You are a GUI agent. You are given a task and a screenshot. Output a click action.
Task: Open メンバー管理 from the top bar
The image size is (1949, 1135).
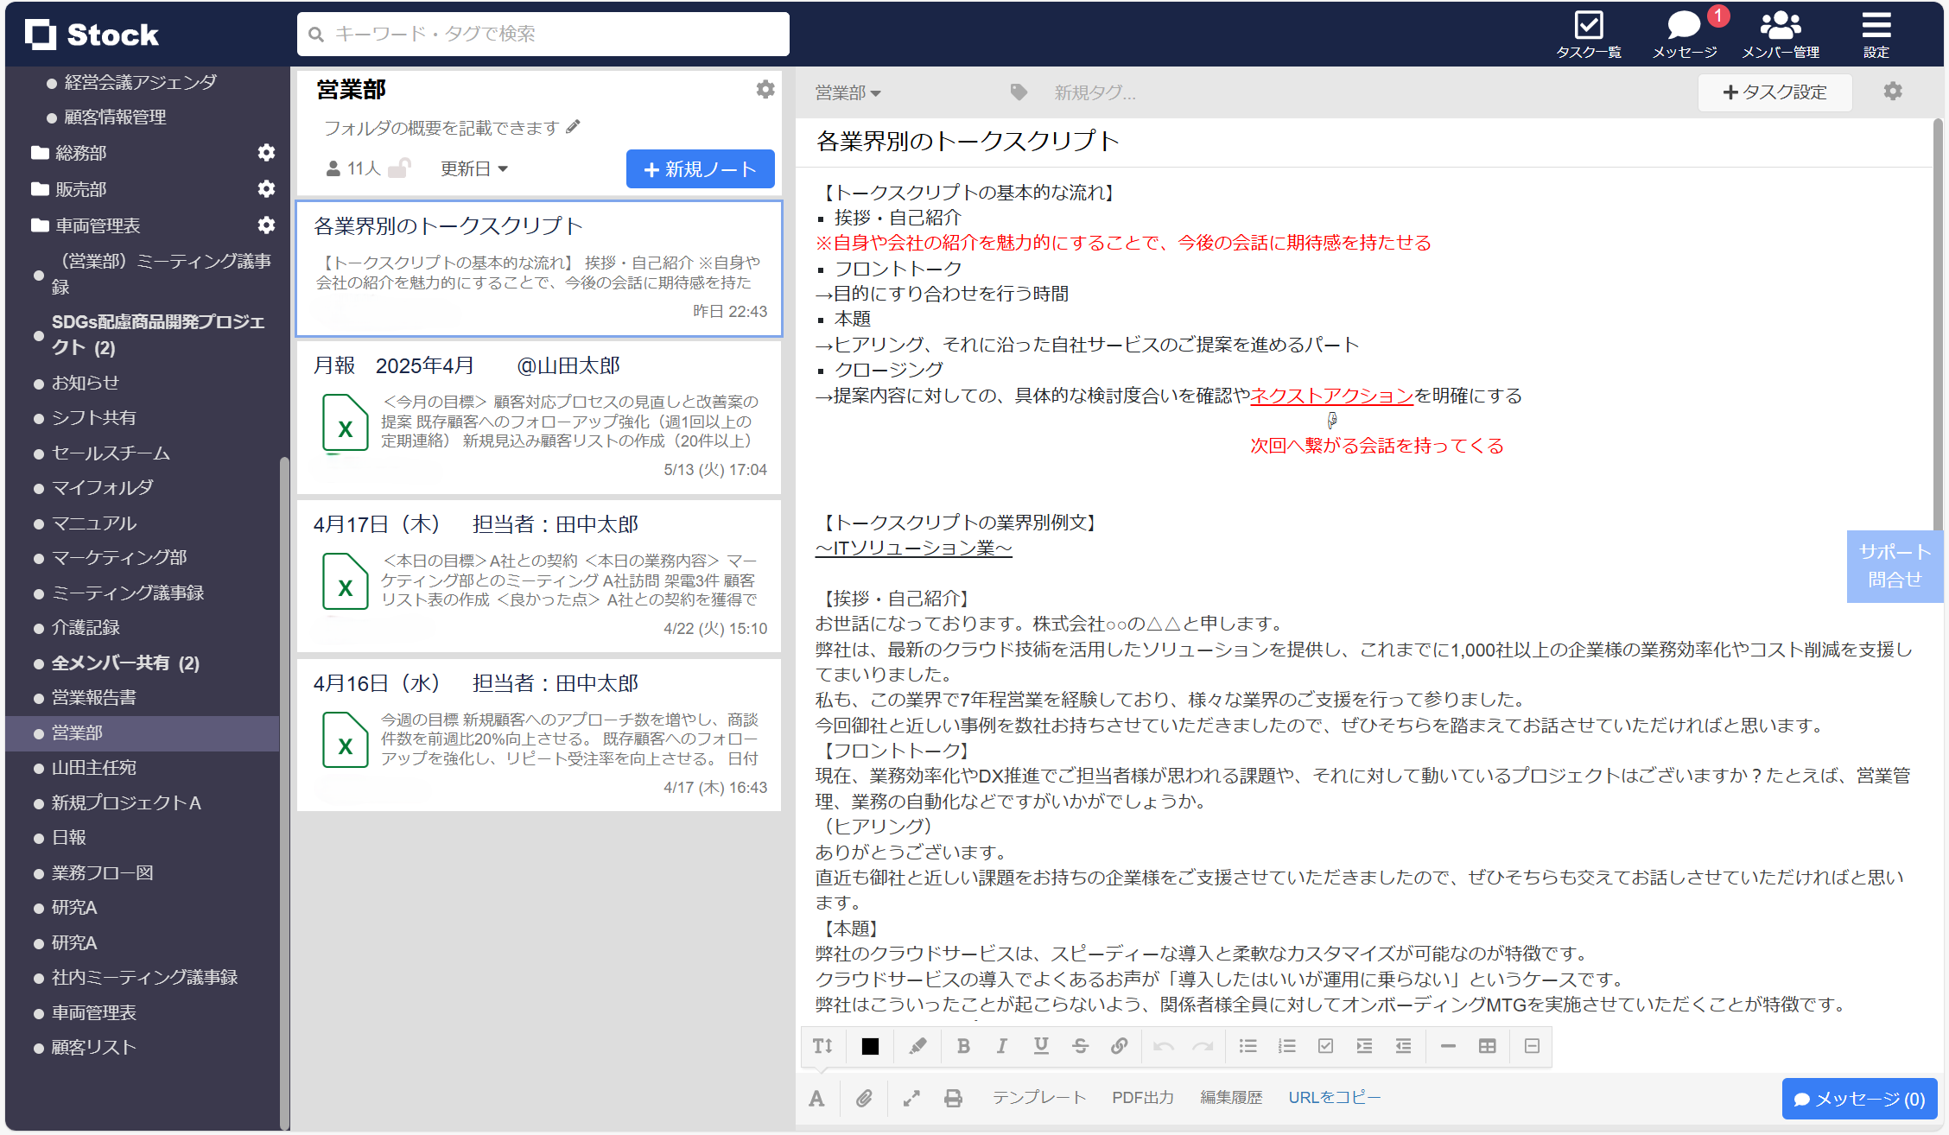1781,35
